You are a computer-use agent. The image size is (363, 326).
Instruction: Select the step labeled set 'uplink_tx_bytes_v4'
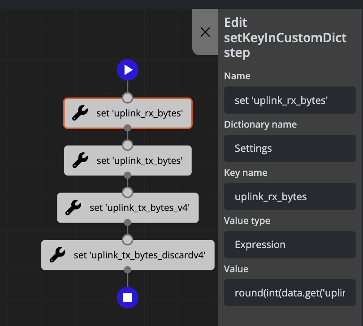click(134, 208)
